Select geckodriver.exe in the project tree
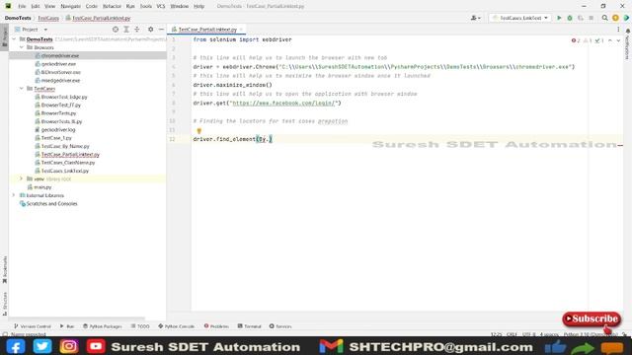Image resolution: width=632 pixels, height=355 pixels. click(58, 64)
